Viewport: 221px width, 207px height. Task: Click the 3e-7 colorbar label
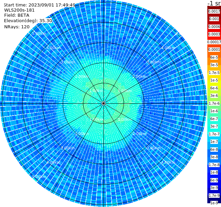214,126
